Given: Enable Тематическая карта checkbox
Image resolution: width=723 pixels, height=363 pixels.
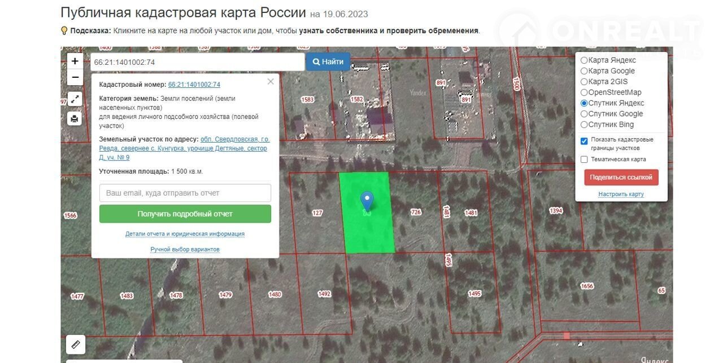Looking at the screenshot, I should pyautogui.click(x=584, y=160).
